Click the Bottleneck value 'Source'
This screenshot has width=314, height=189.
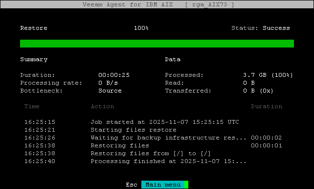pos(110,91)
